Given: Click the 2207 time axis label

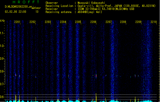Looking at the screenshot, I should (x=109, y=22).
